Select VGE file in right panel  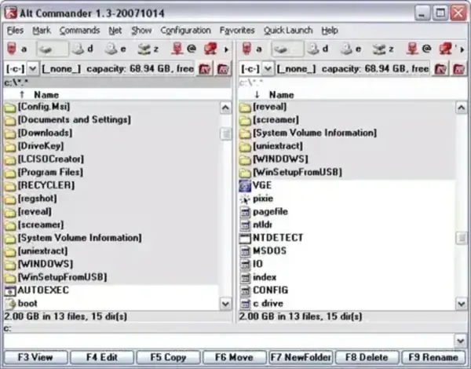[347, 185]
